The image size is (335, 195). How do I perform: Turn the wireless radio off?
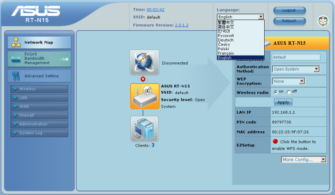click(289, 92)
